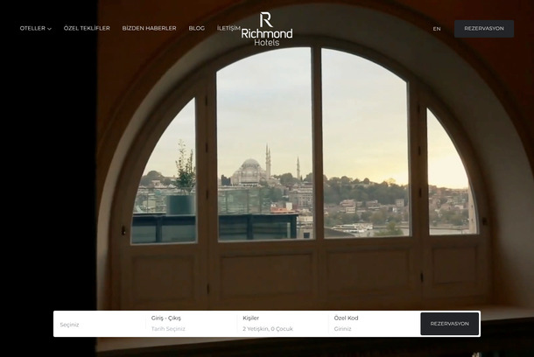The height and width of the screenshot is (357, 534).
Task: Open BİZDEN HABERLER menu item
Action: pyautogui.click(x=149, y=28)
